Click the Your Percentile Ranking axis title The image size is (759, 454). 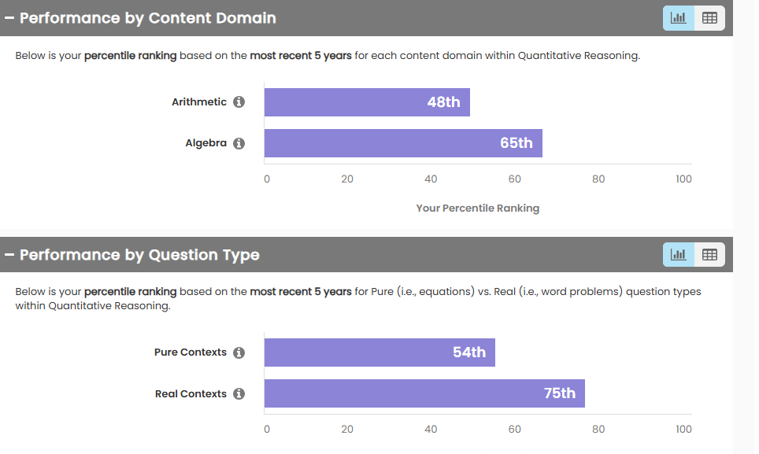click(477, 209)
